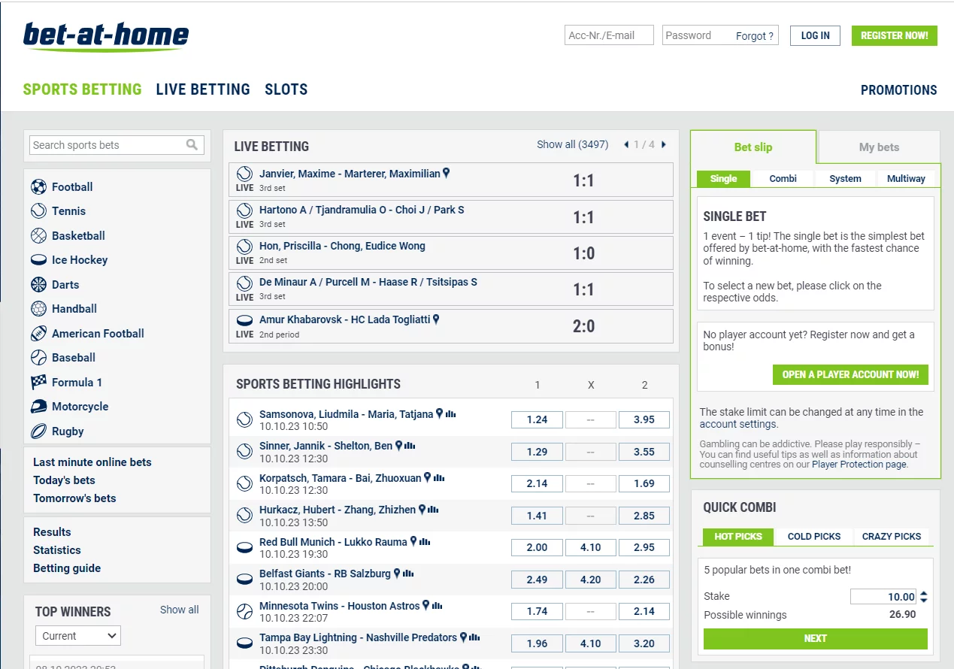954x669 pixels.
Task: Click Open a Player Account Now
Action: [x=850, y=374]
